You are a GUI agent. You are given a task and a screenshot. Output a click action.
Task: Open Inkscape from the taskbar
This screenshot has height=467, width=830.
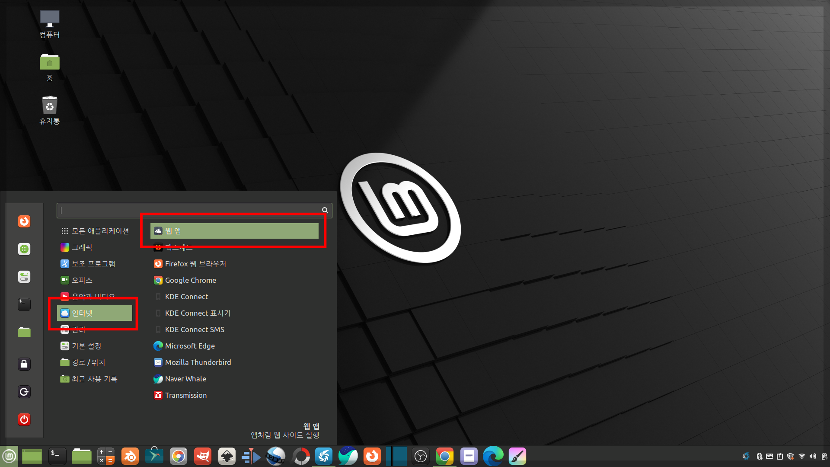(x=227, y=456)
